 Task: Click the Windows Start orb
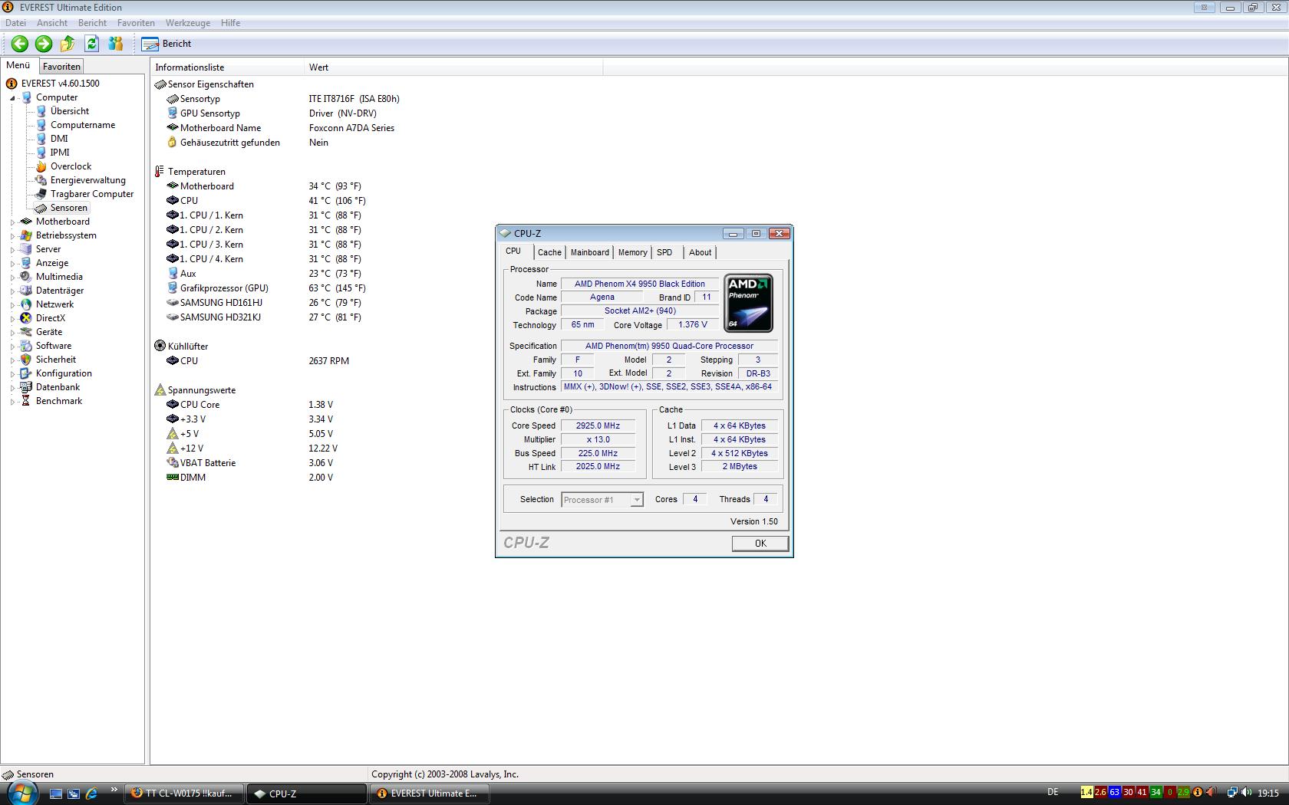21,792
